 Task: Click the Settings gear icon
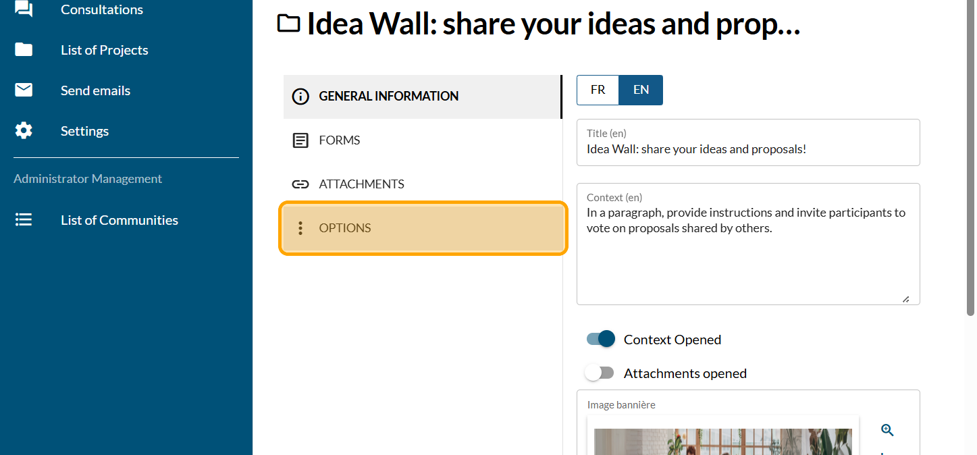(24, 131)
